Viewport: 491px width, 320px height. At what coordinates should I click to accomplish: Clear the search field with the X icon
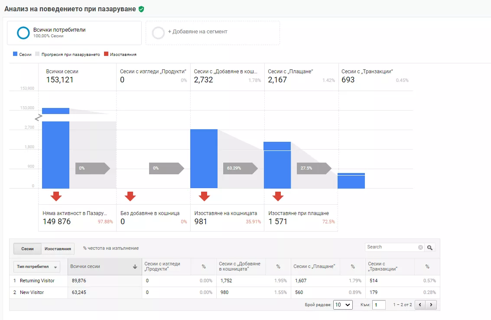420,247
